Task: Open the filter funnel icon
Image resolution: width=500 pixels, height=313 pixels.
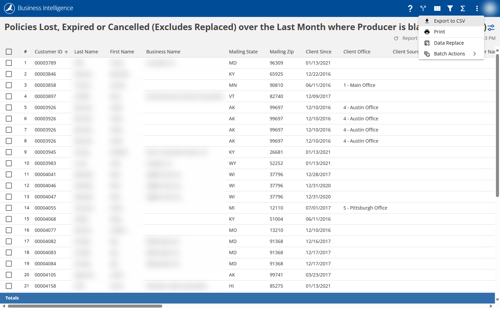Action: pos(450,8)
